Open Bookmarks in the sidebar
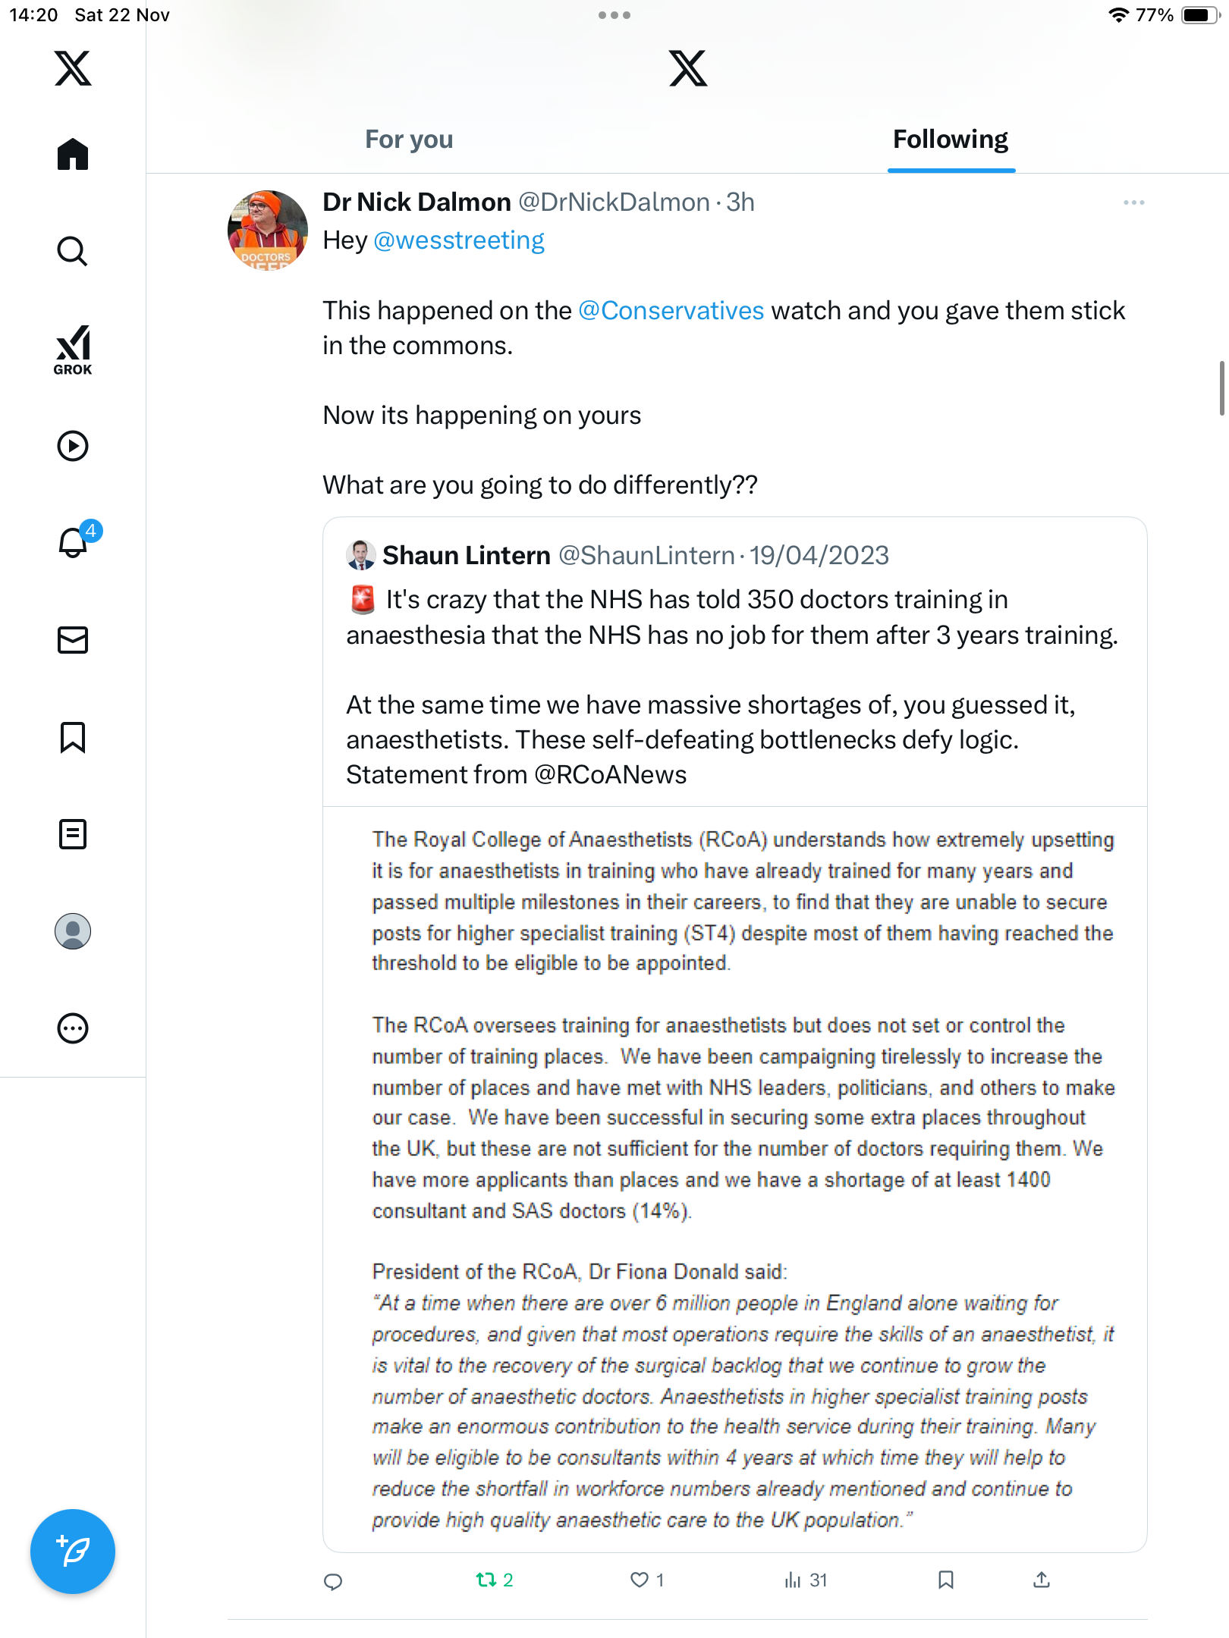Viewport: 1229px width, 1638px height. click(x=73, y=737)
